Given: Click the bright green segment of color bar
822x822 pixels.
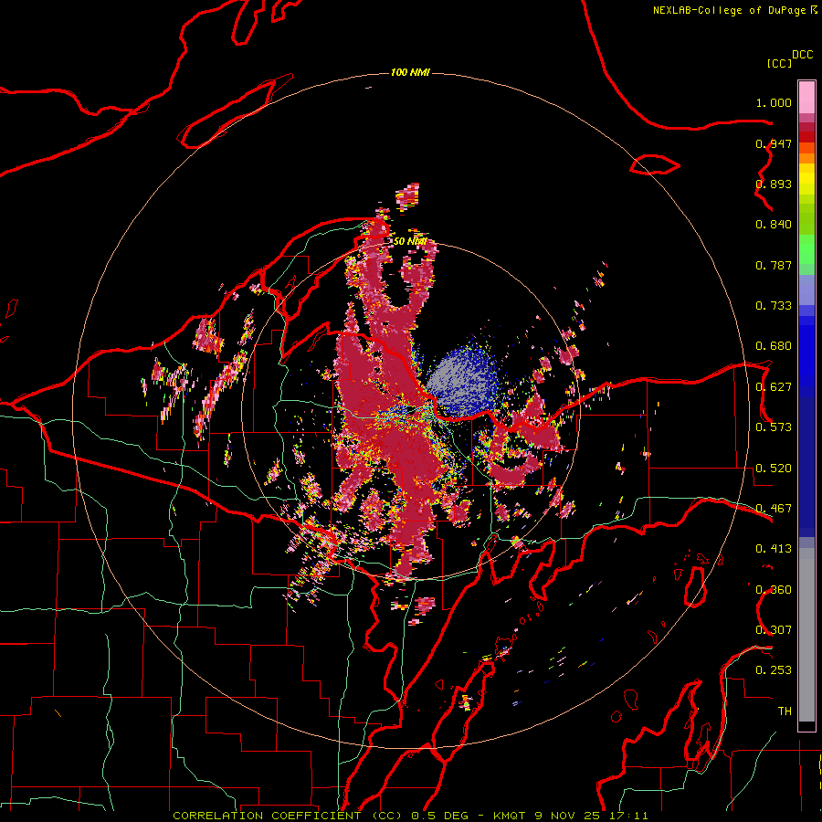Looking at the screenshot, I should click(806, 249).
